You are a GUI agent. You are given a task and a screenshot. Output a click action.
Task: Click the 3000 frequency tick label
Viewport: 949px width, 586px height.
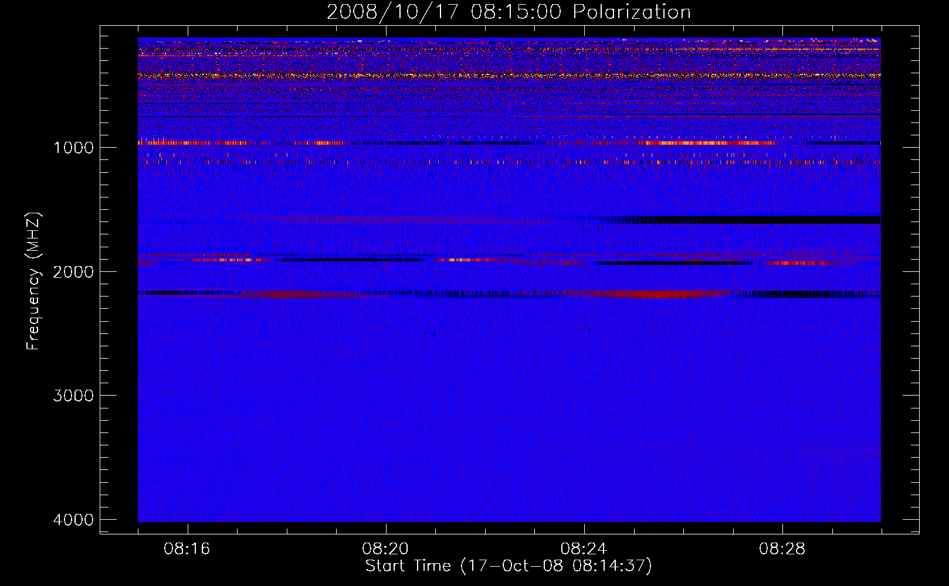(73, 396)
